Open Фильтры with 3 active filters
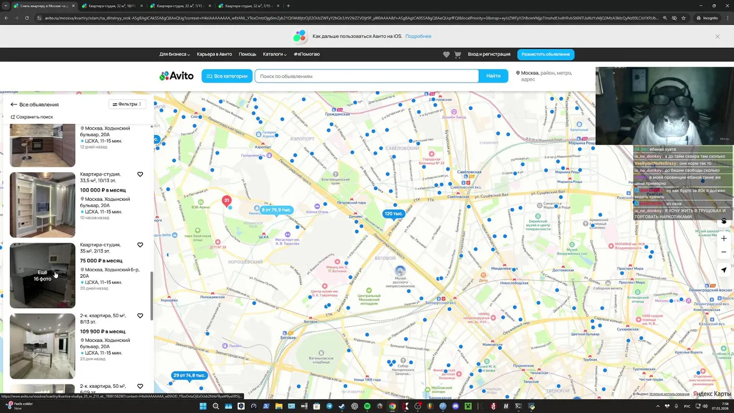Image resolution: width=734 pixels, height=413 pixels. coord(127,104)
